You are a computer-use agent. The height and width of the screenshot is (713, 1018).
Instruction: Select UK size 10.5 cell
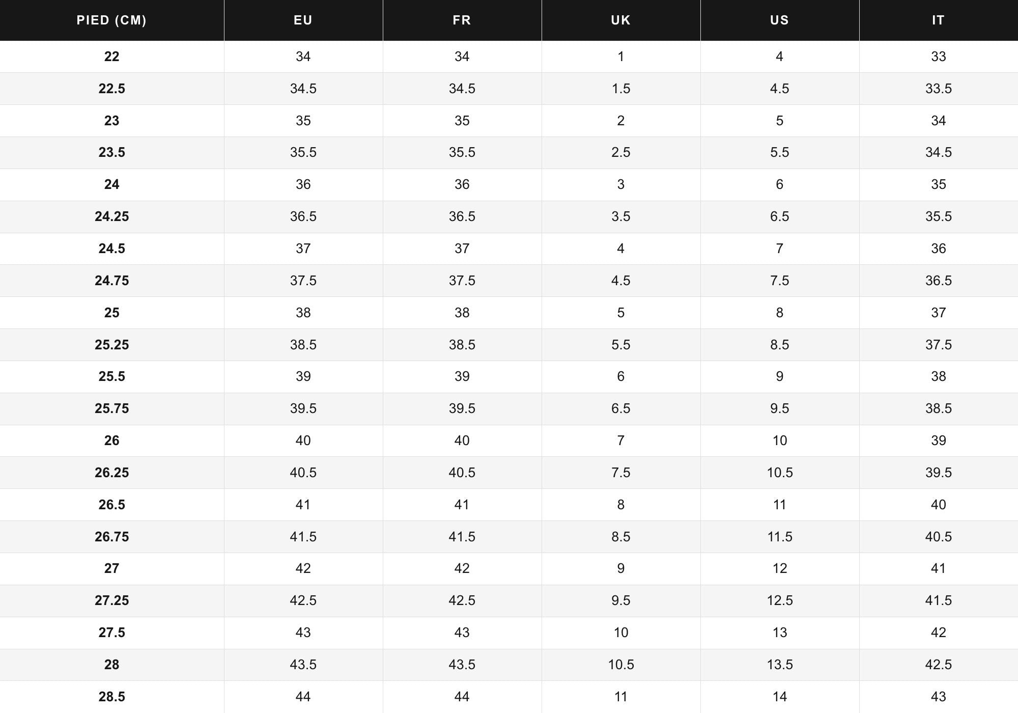621,665
